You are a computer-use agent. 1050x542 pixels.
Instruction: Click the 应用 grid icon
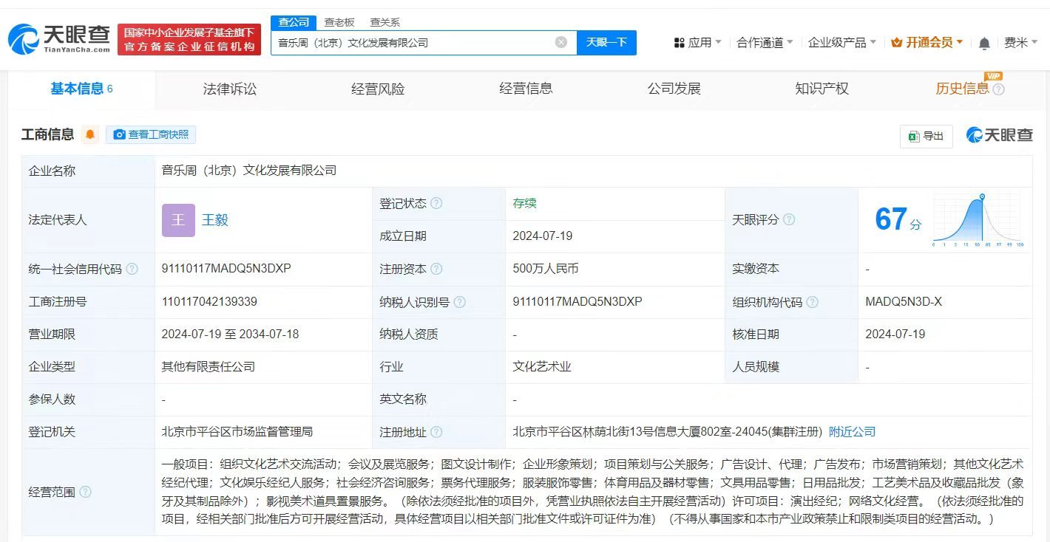(x=680, y=42)
